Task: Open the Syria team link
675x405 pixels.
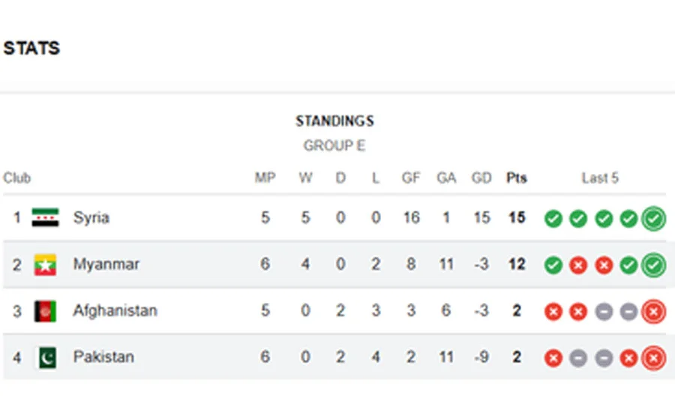Action: [x=91, y=218]
